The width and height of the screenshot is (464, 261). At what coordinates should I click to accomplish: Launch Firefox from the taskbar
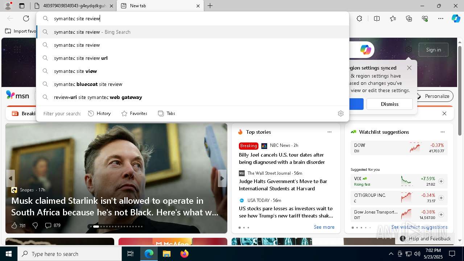tap(184, 254)
